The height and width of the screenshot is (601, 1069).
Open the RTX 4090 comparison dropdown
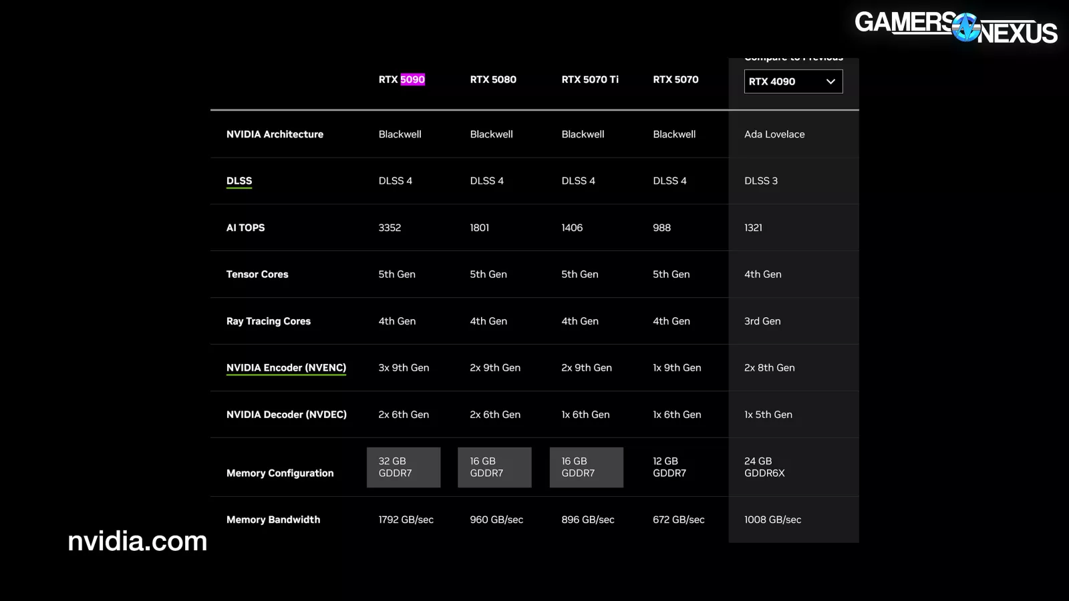(x=792, y=81)
